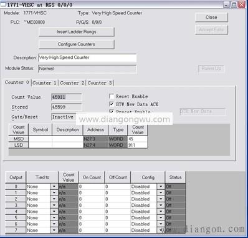Select the Counter 2 tab
This screenshot has height=238, width=248.
click(x=72, y=83)
